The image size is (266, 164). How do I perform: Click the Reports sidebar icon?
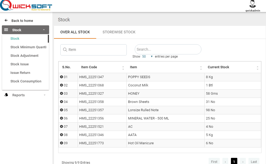click(6, 95)
